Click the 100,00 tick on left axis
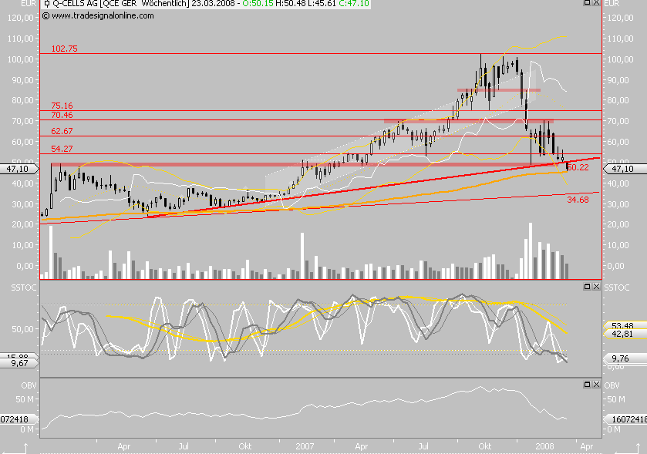This screenshot has height=454, width=647. point(21,59)
